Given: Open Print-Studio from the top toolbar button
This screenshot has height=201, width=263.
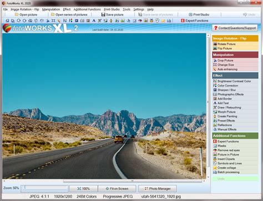Looking at the screenshot, I should [x=199, y=14].
